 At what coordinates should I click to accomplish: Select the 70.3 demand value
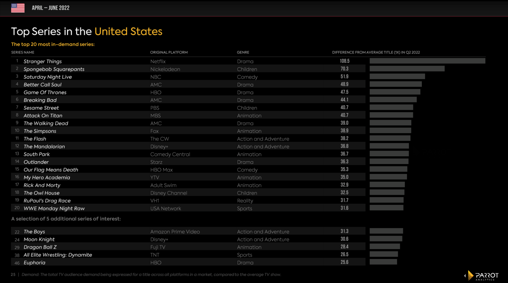344,68
